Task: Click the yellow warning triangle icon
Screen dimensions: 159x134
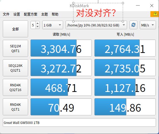Action: [x=155, y=14]
